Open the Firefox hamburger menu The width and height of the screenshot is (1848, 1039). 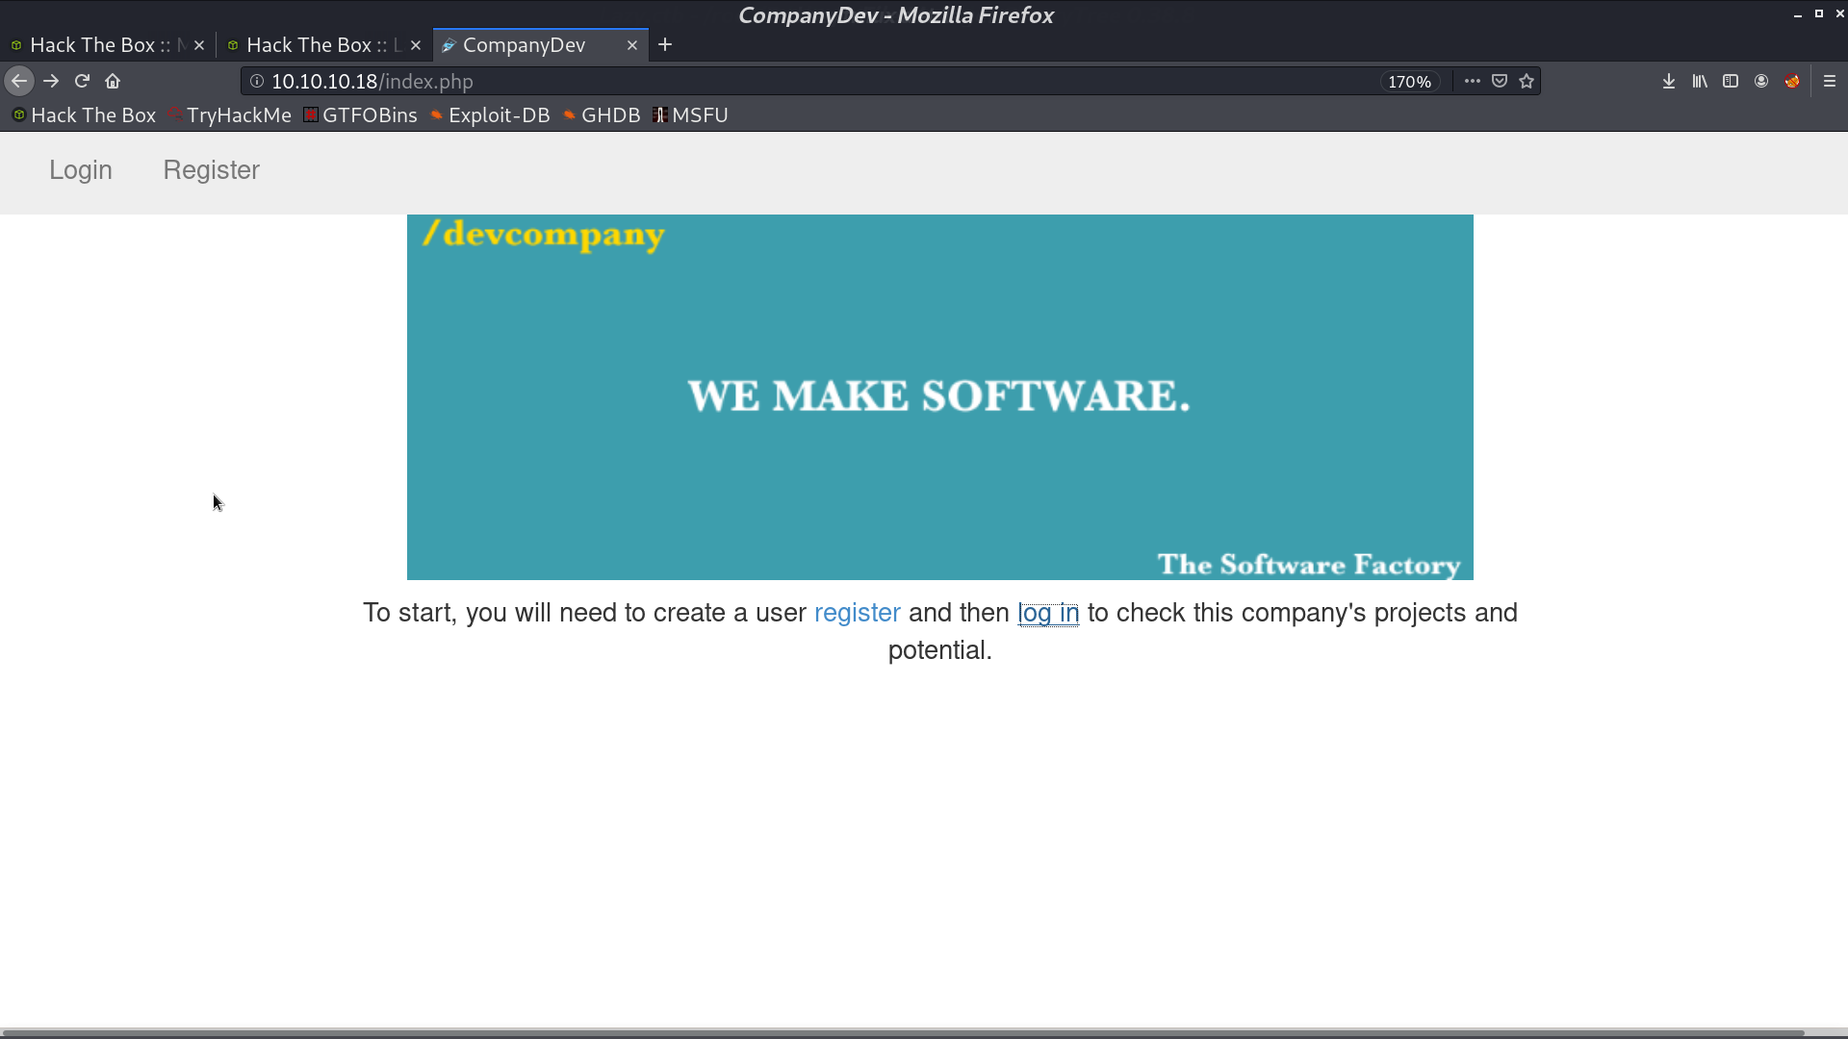(x=1830, y=82)
